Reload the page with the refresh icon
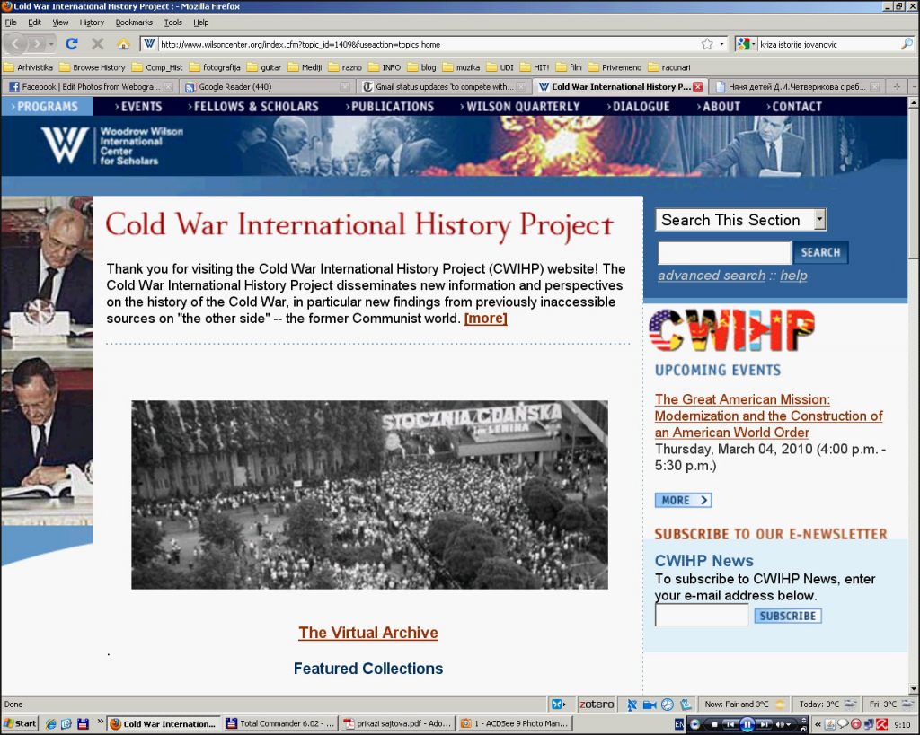The image size is (920, 735). click(x=72, y=43)
